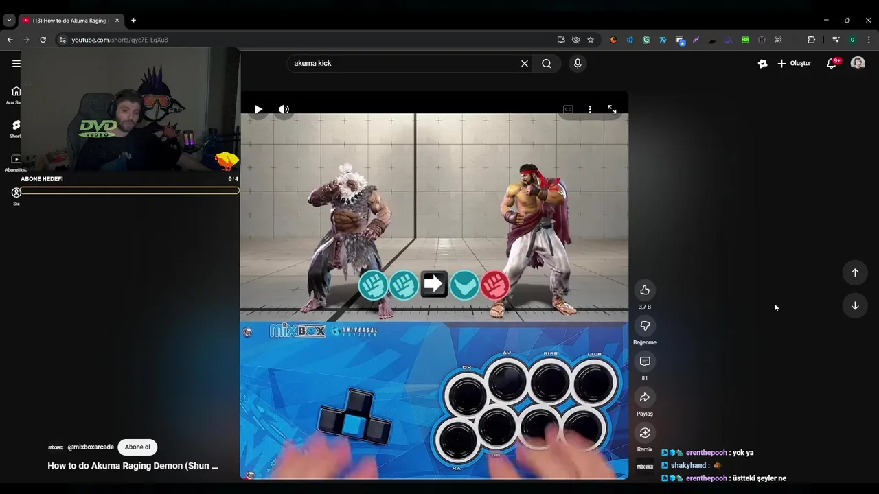Open the media control playlist icon
879x494 pixels.
[x=836, y=40]
